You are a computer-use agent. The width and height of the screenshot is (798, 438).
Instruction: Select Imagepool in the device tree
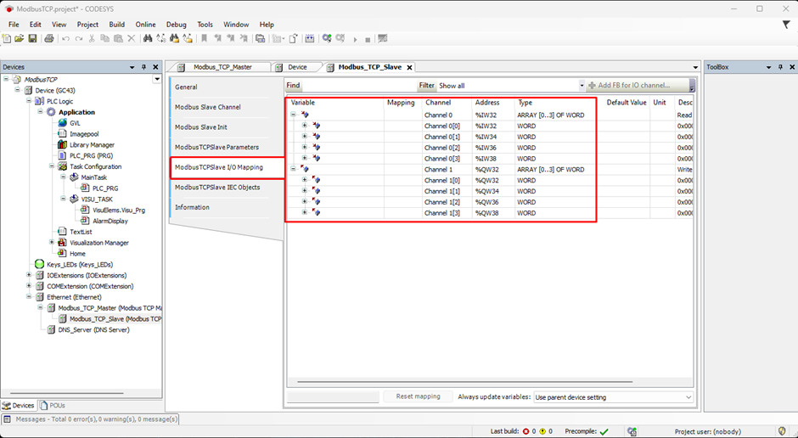click(x=78, y=134)
